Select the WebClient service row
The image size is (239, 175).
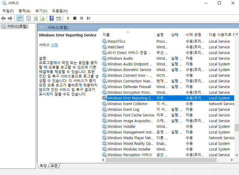[x=168, y=47]
